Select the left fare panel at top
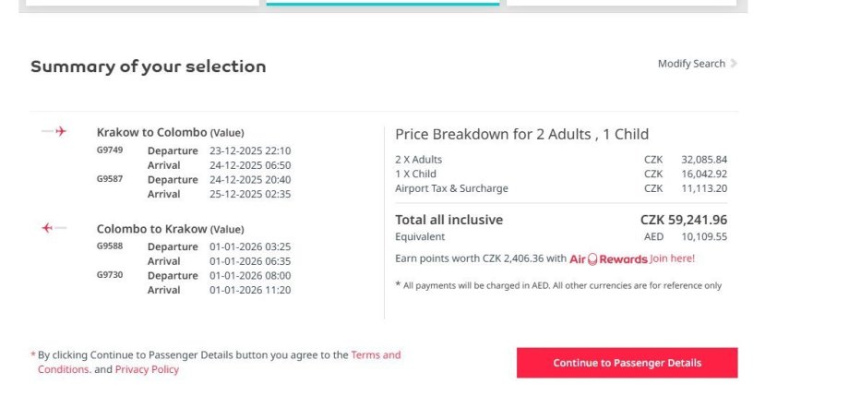The height and width of the screenshot is (396, 849). pos(142,3)
